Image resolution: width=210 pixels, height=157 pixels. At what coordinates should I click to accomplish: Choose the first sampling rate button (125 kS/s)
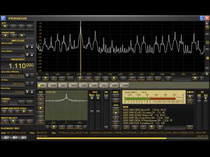[4, 112]
